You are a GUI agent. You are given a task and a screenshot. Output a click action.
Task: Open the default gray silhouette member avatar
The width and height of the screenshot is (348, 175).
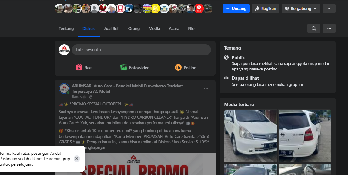pos(95,9)
